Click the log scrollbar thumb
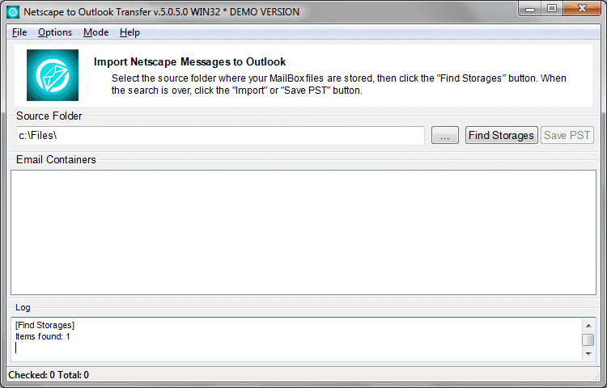Screen dimensions: 607x388 [588, 339]
